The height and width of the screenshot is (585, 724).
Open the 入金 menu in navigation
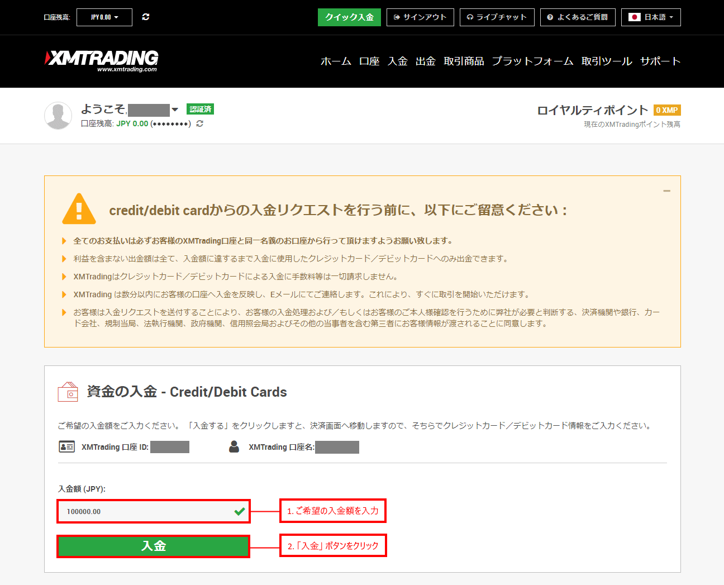[x=398, y=61]
